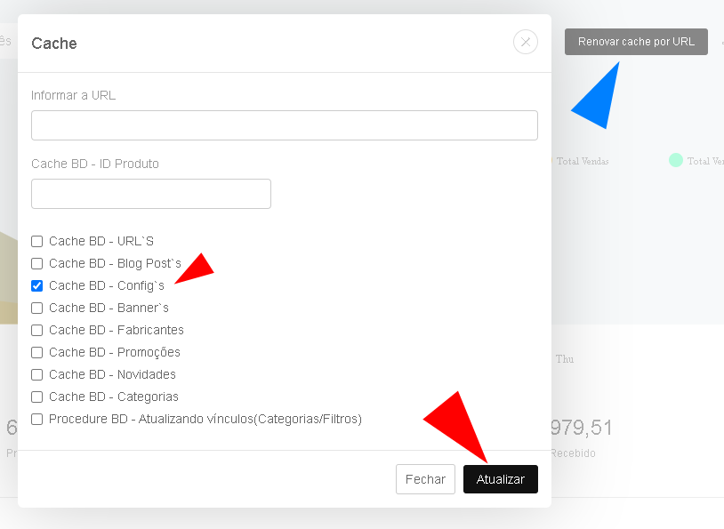Click the Total Vendas legend label
724x529 pixels.
click(x=583, y=161)
